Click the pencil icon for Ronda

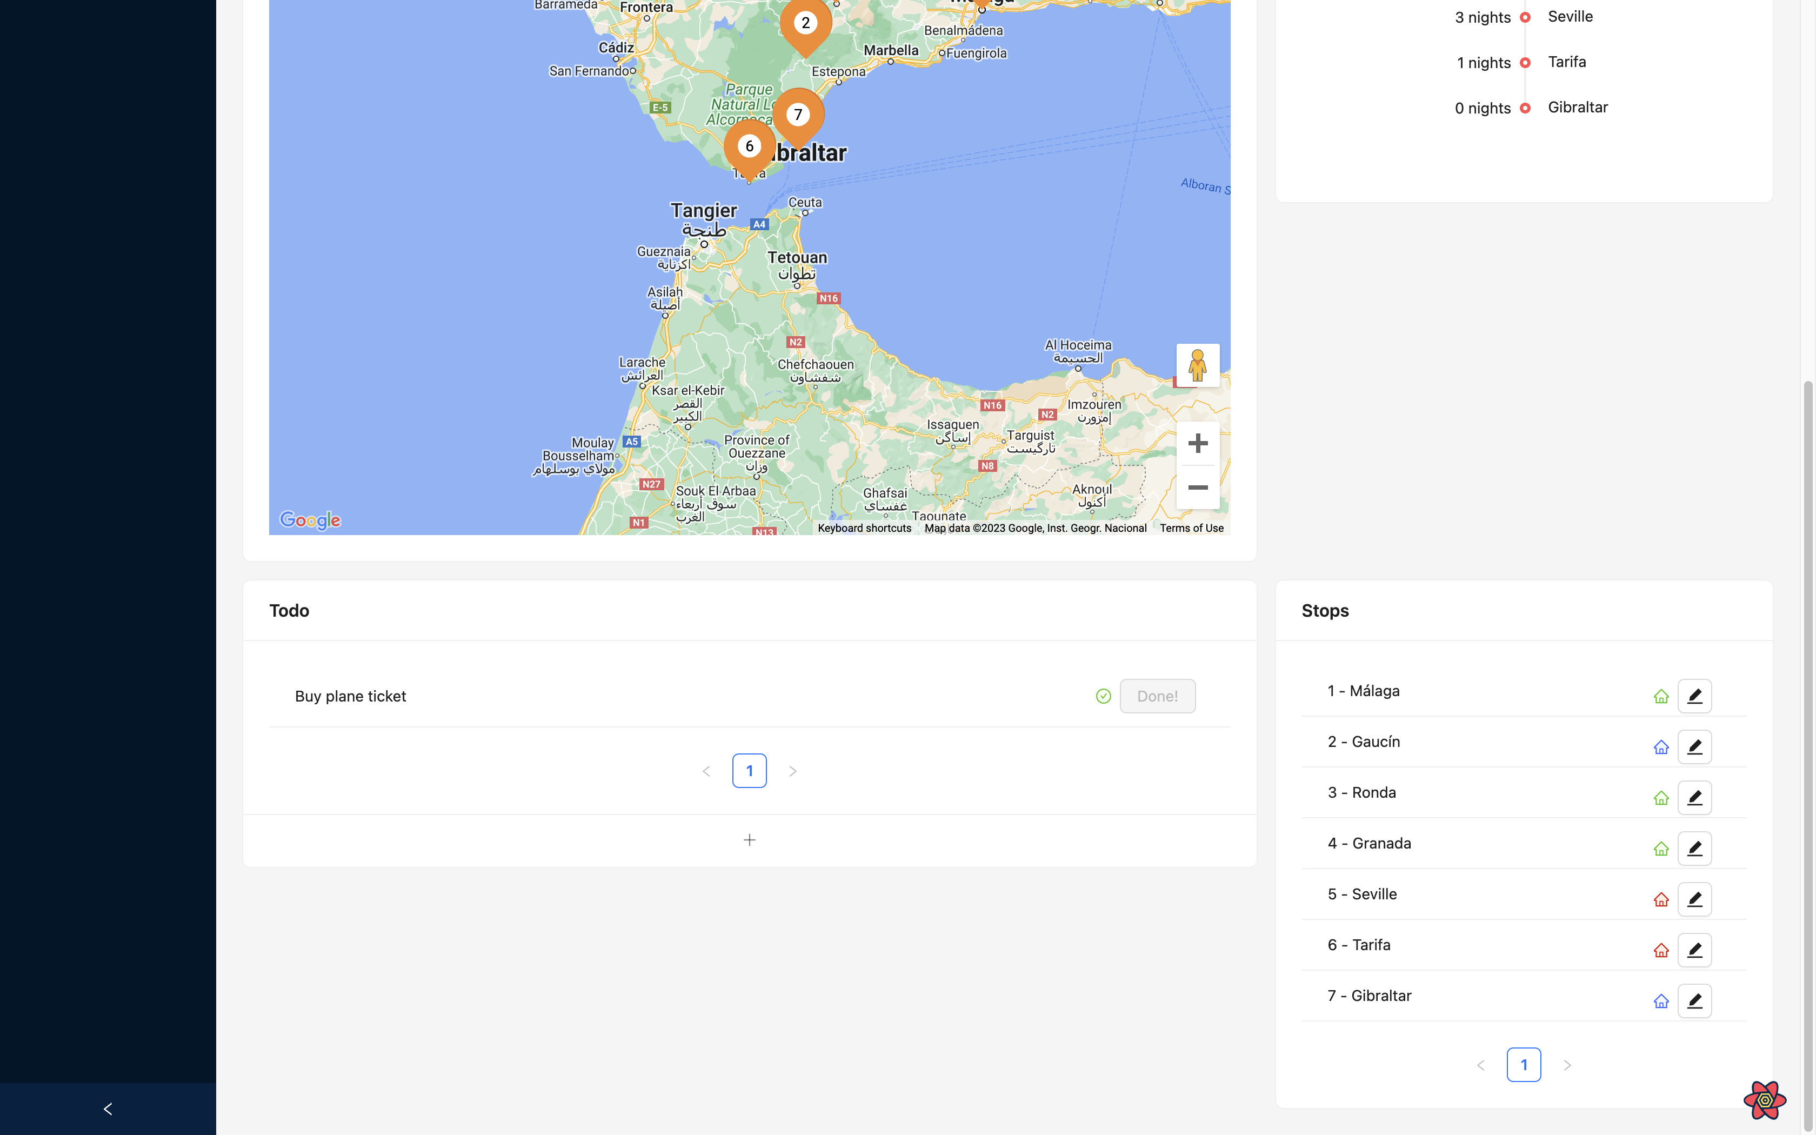pos(1694,797)
